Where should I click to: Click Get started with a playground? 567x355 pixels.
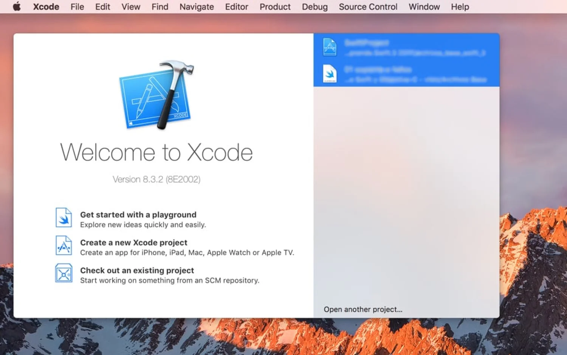pyautogui.click(x=138, y=215)
